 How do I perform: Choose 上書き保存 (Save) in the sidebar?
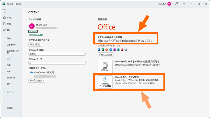11,44
